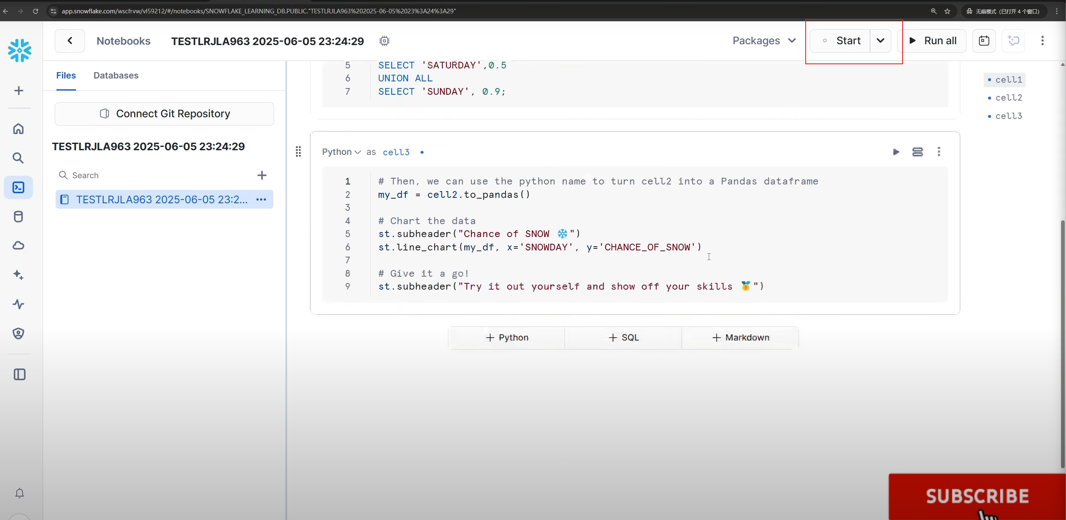Open cell3 three-dot options menu
Screen dimensions: 1066x520
click(x=939, y=152)
